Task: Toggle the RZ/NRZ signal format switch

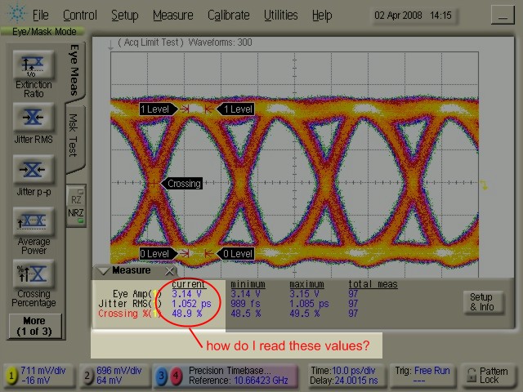Action: point(76,204)
